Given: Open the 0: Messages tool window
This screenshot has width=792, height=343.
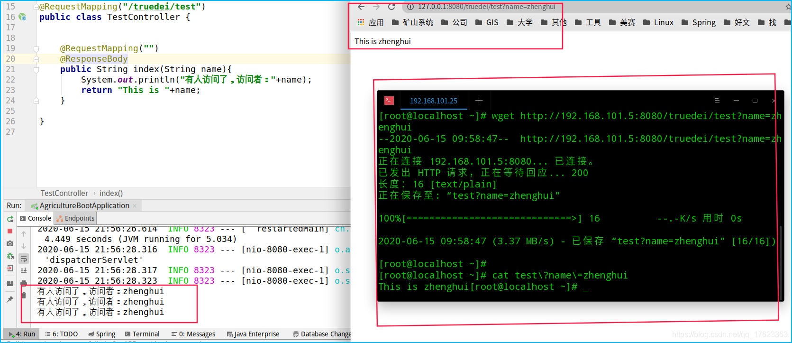Looking at the screenshot, I should pyautogui.click(x=193, y=334).
